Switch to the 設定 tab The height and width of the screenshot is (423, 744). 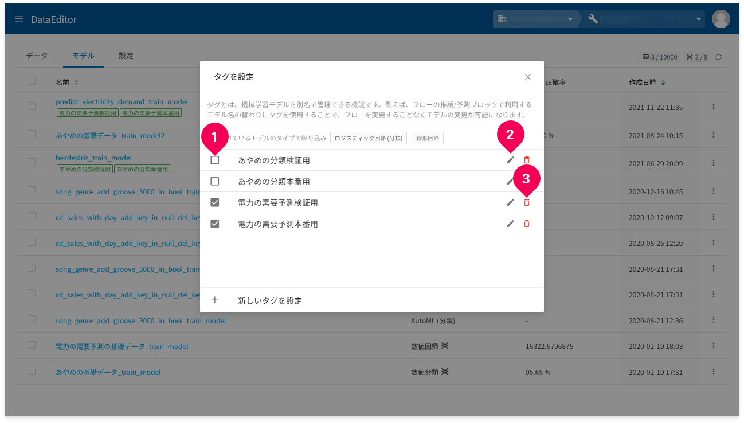pos(126,56)
